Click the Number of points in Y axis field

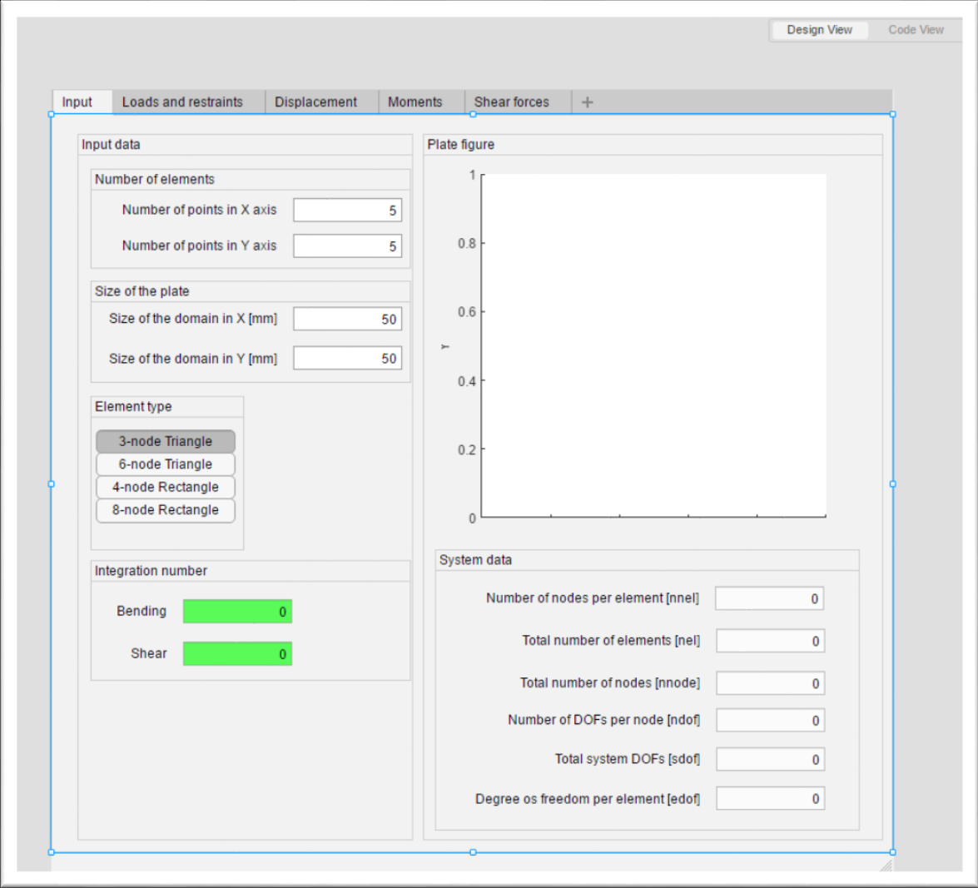(347, 246)
